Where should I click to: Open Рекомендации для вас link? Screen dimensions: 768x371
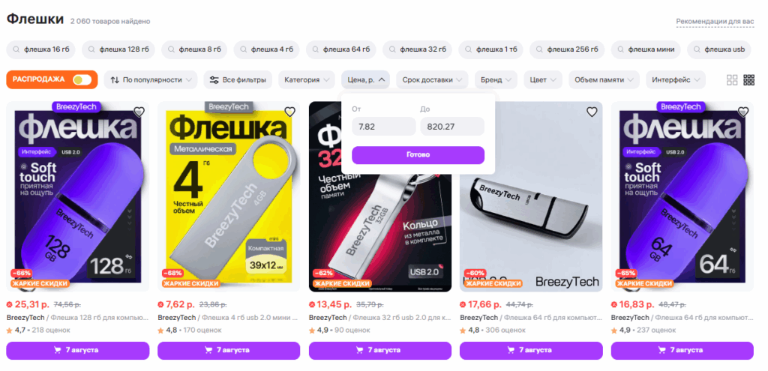715,22
